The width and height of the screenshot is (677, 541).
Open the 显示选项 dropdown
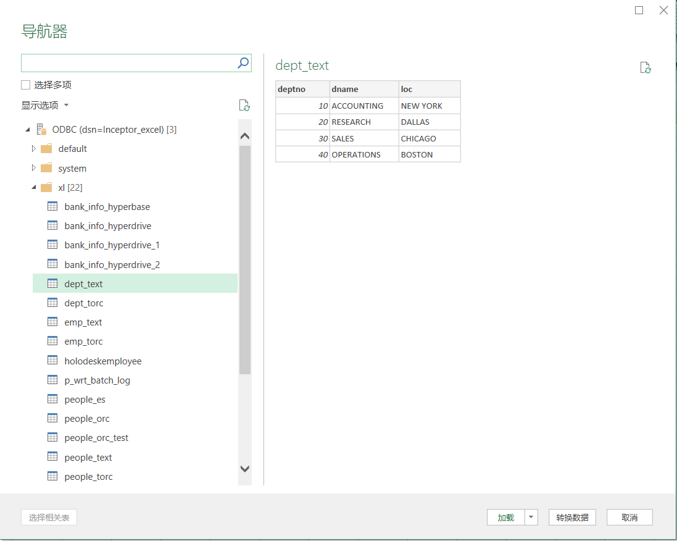tap(45, 106)
